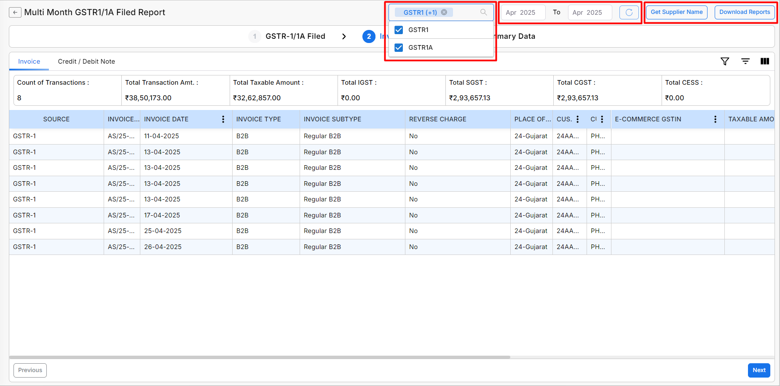Select the Invoice tab

pyautogui.click(x=29, y=62)
